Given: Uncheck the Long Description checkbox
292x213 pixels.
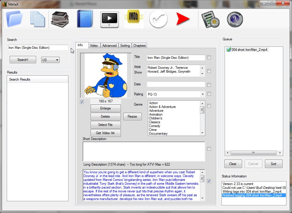Looking at the screenshot, I should coord(209,181).
